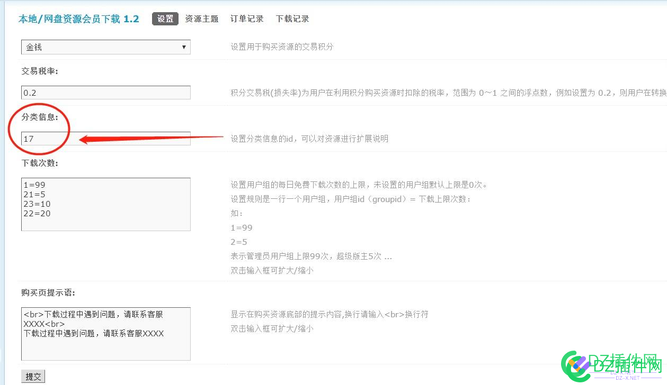667x385 pixels.
Task: Click the page title 本地/网盘资源会员下载 1.2
Action: (x=79, y=19)
